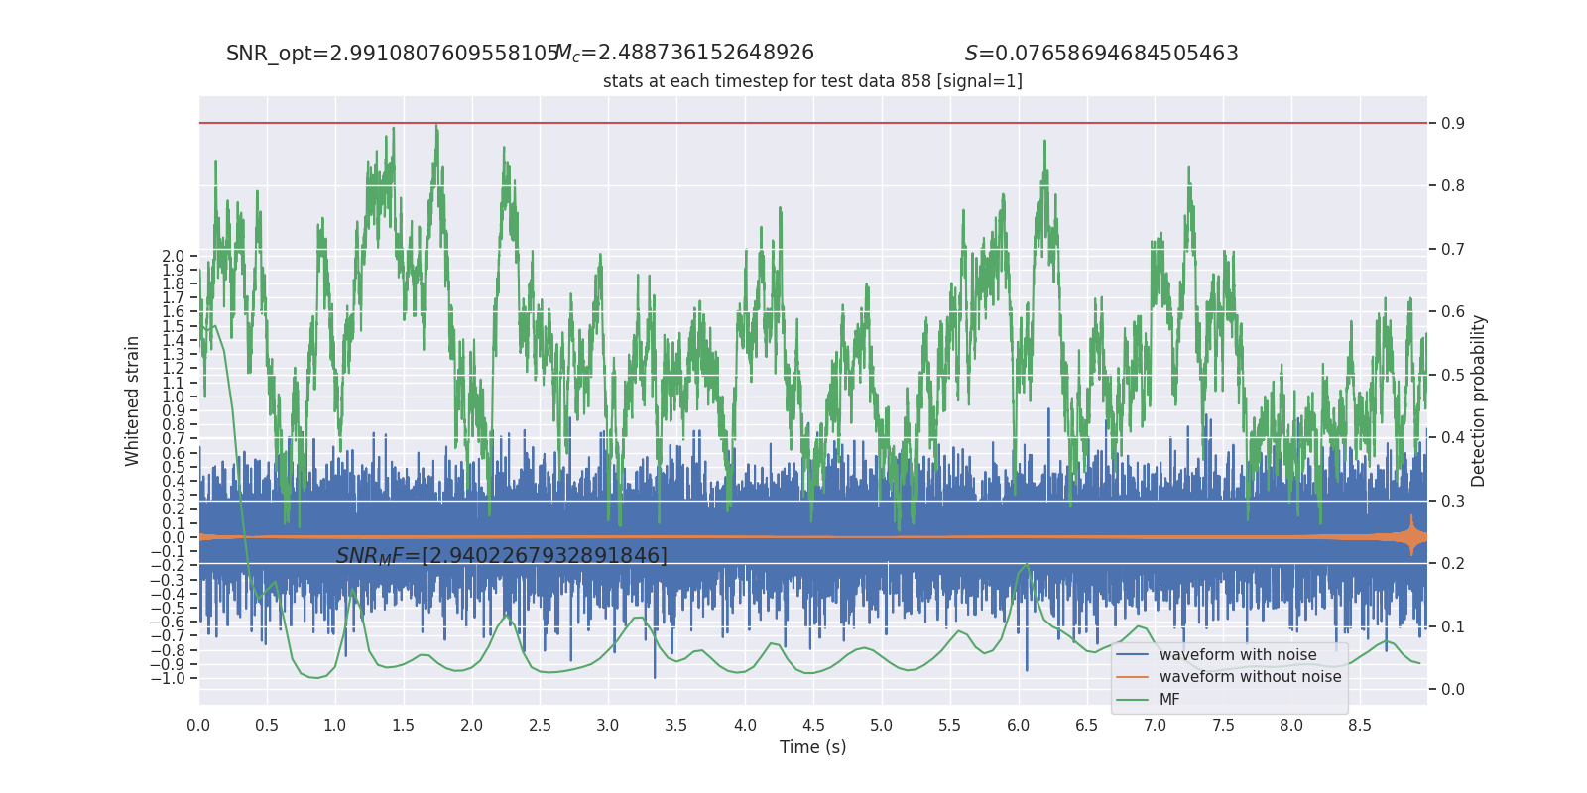The image size is (1587, 793).
Task: Click the 5.5 tick on the time axis
Action: 949,726
